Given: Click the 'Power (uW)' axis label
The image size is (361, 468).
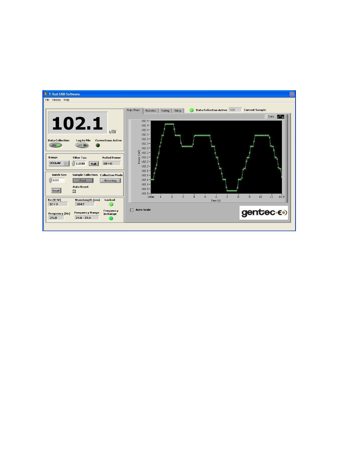Looking at the screenshot, I should [x=139, y=157].
